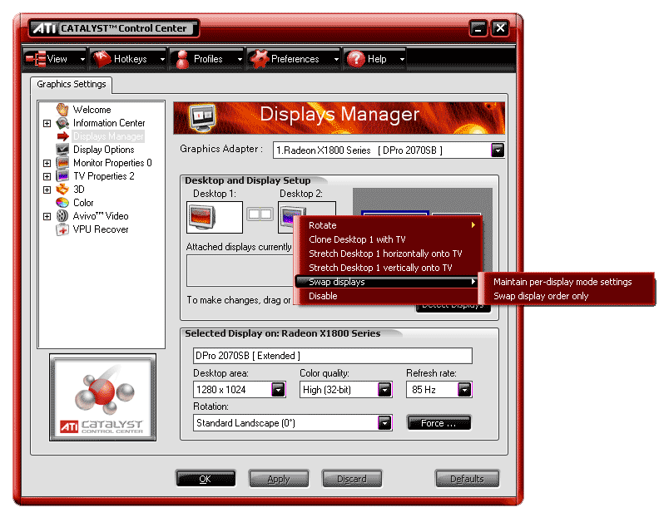Open the Desktop area resolution dropdown
Image resolution: width=659 pixels, height=532 pixels.
coord(278,390)
